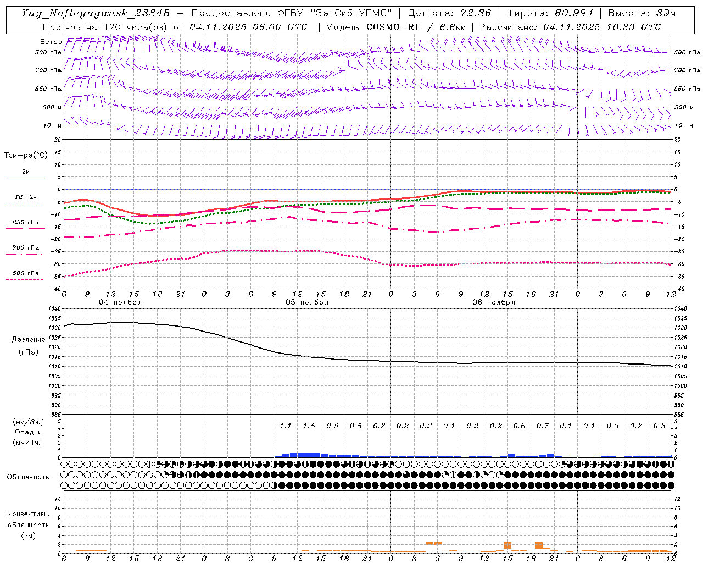
Task: Click the Рассчитано: 04.11.2025 10:39 UTC text
Action: [570, 27]
